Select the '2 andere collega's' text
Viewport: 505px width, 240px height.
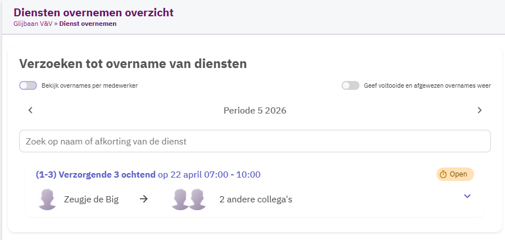coord(256,199)
